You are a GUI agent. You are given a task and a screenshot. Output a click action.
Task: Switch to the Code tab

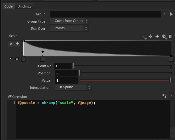point(8,6)
